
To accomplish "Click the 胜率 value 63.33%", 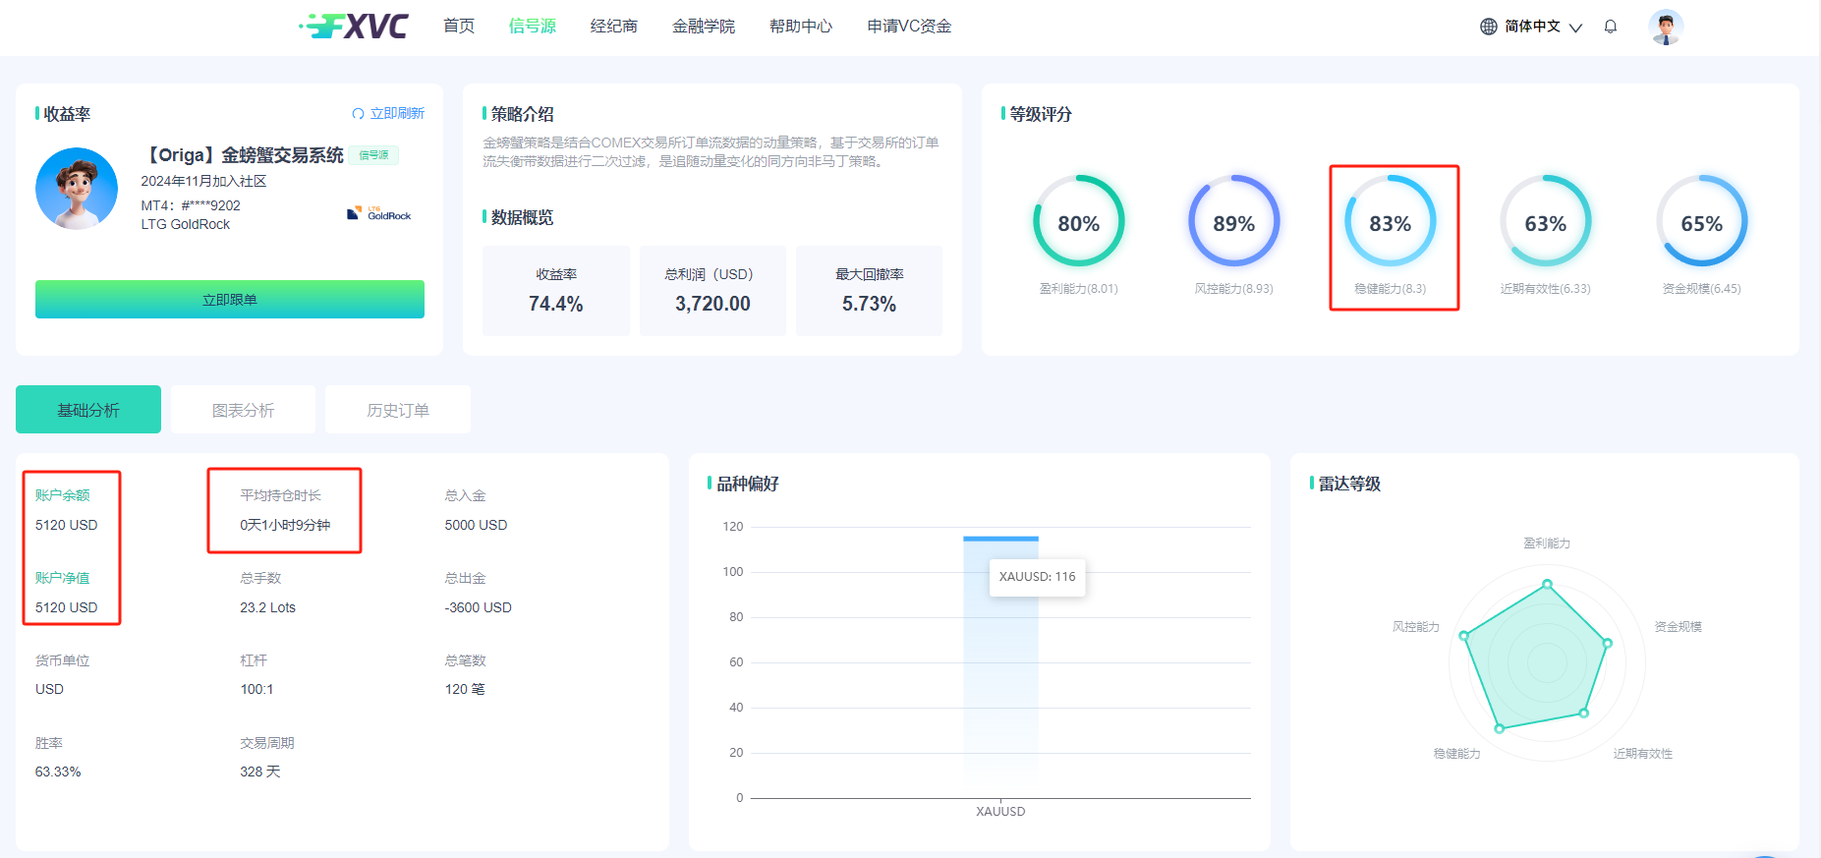I will [x=58, y=772].
